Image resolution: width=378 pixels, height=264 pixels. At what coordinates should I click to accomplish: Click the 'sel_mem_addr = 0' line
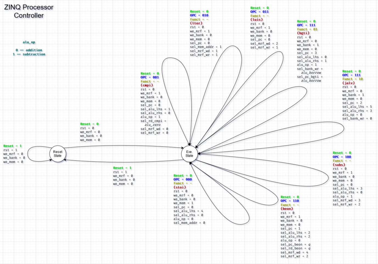(x=189, y=223)
